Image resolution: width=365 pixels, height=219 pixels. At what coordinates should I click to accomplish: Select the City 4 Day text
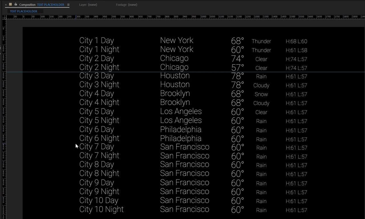point(97,94)
